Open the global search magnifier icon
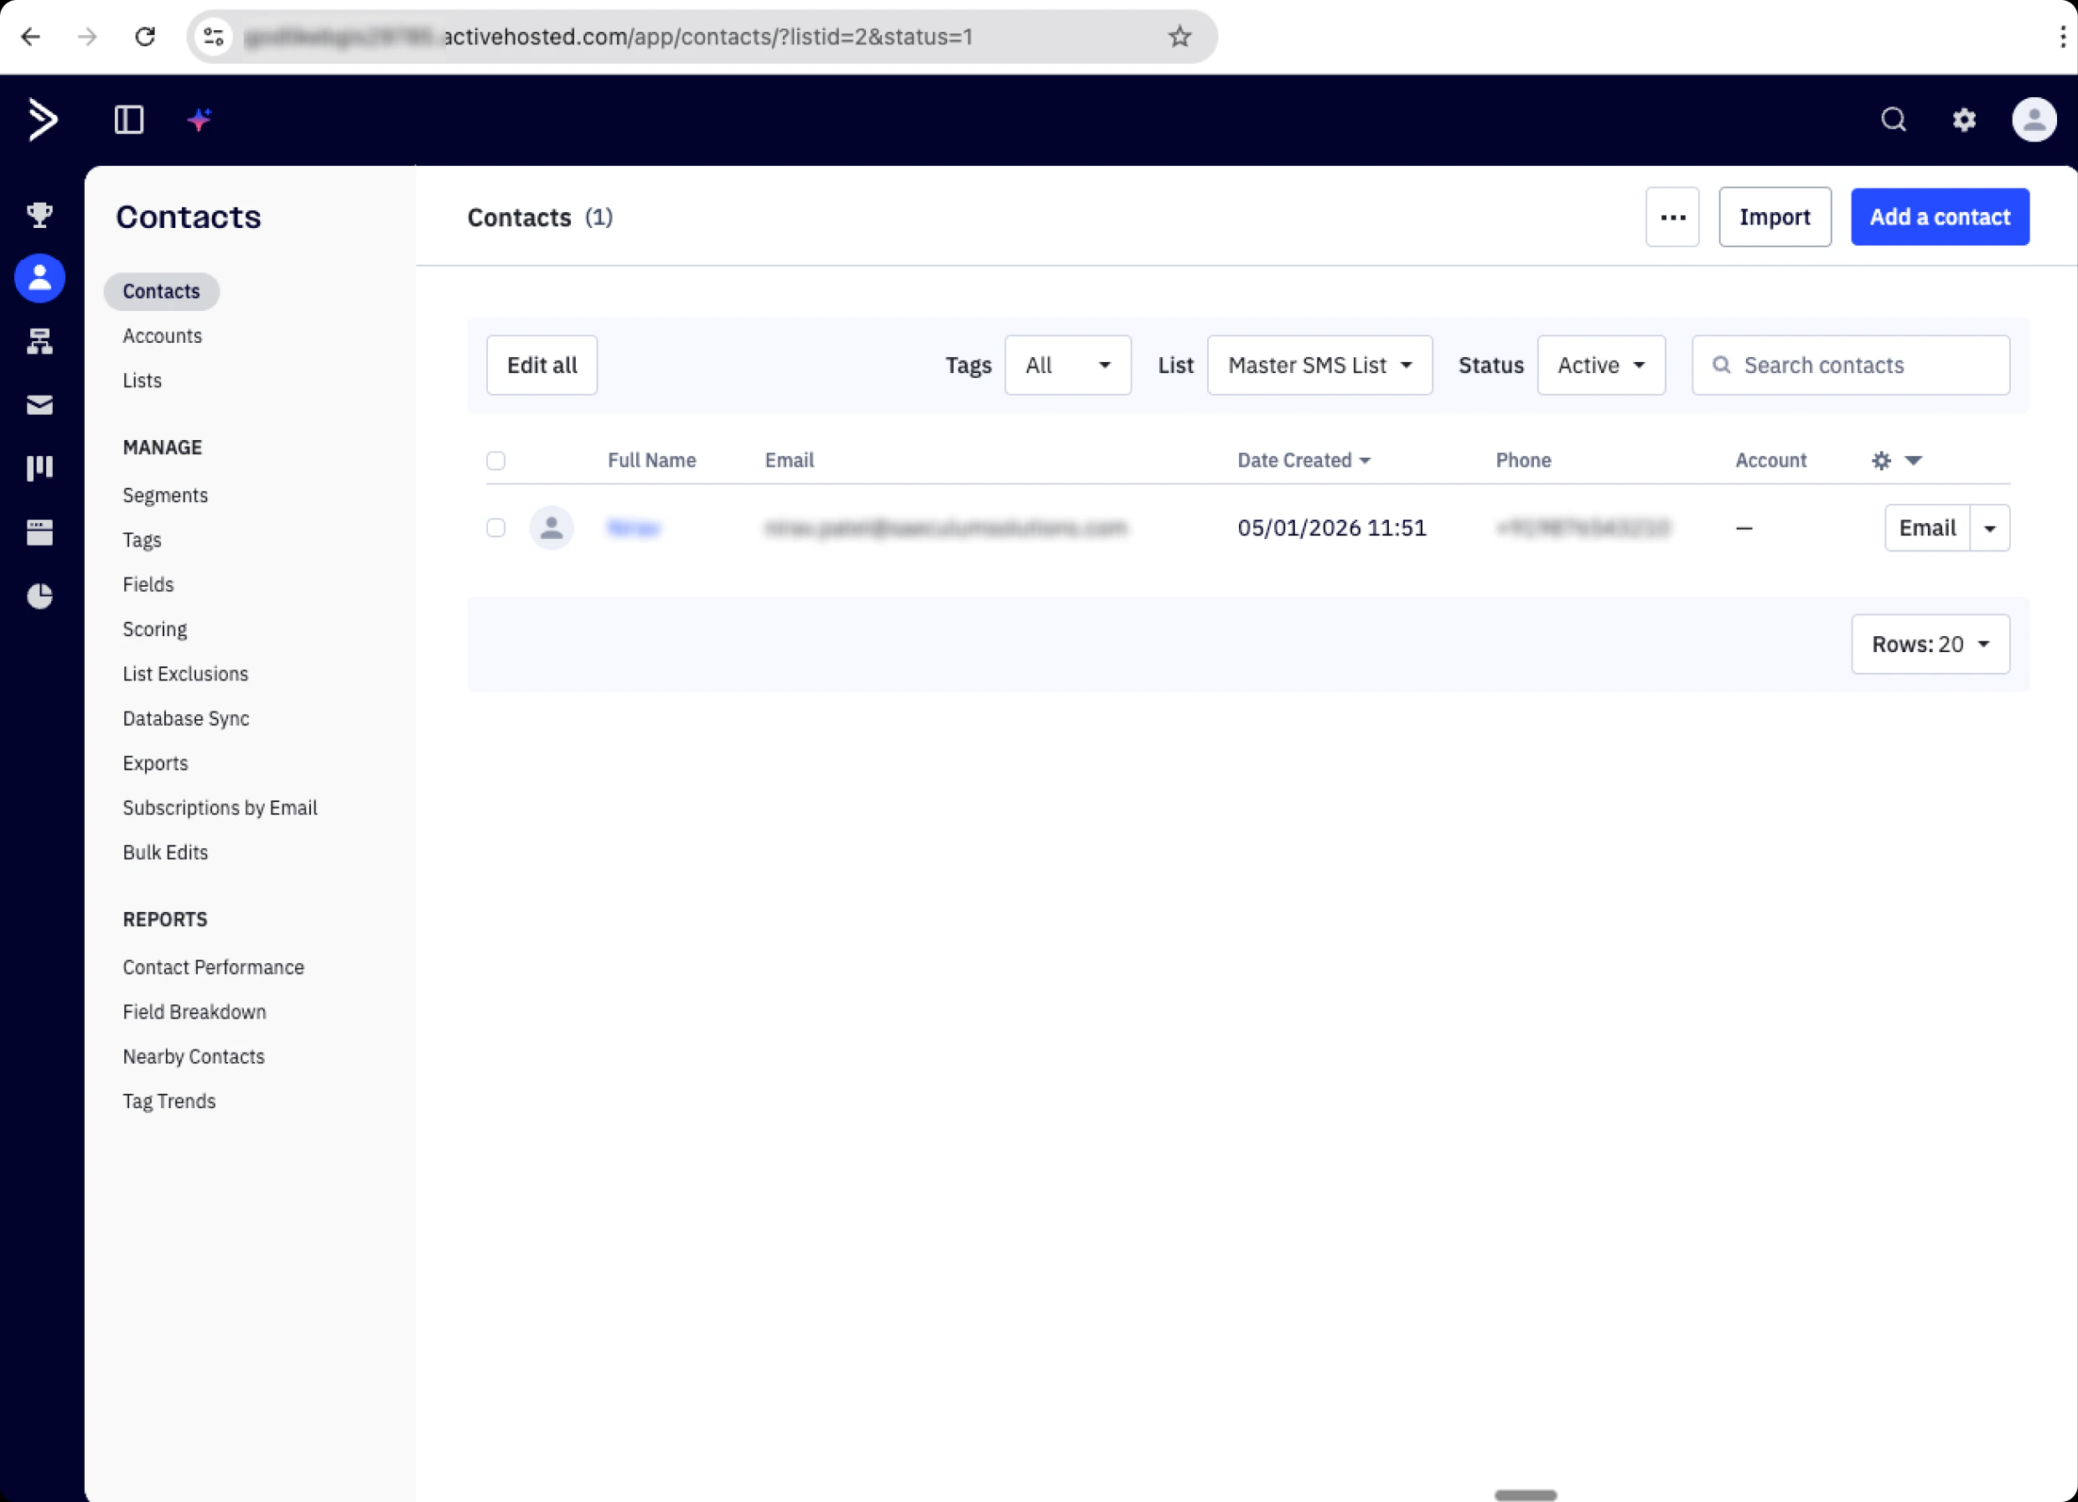 click(1893, 120)
